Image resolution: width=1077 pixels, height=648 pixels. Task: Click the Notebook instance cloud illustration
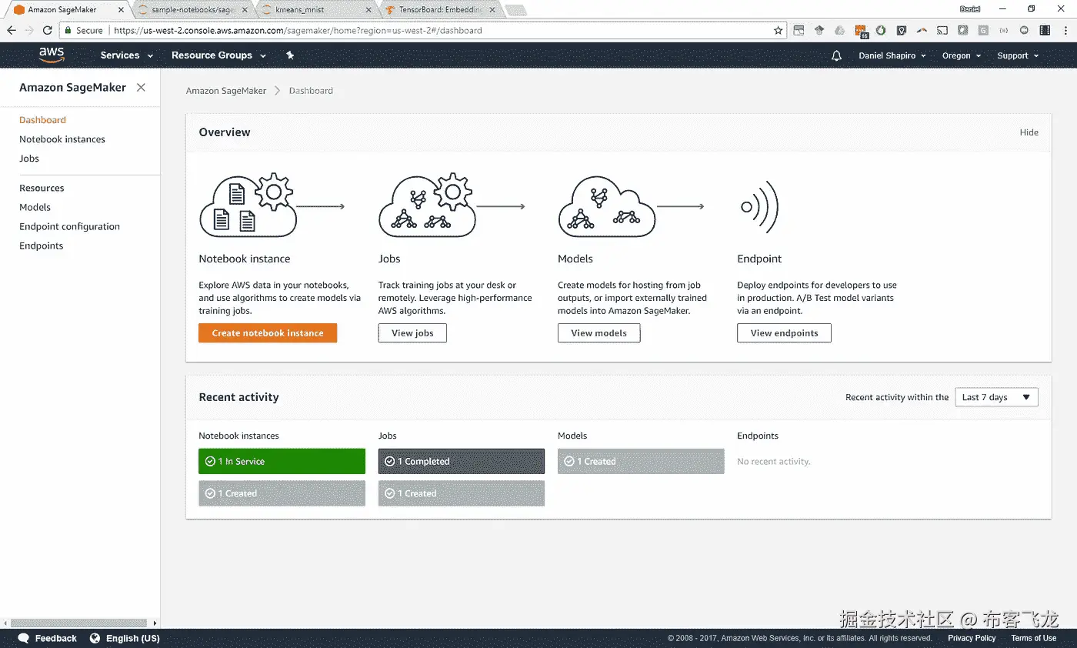tap(248, 205)
